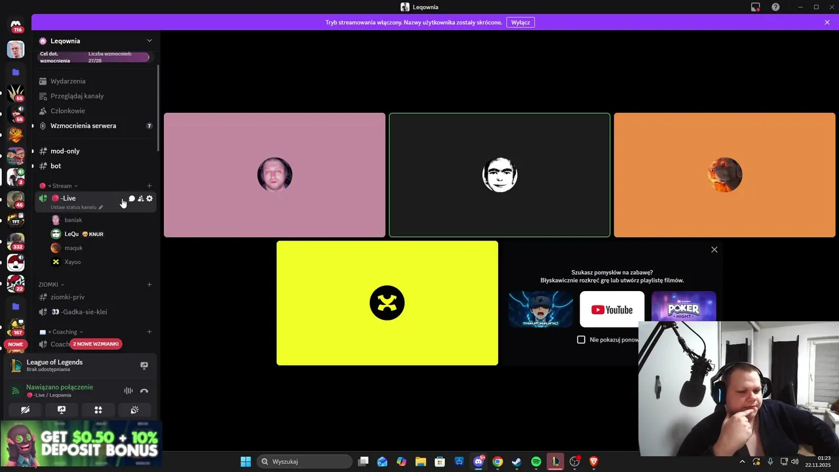Viewport: 839px width, 472px height.
Task: Open Windows Start menu
Action: pyautogui.click(x=246, y=462)
